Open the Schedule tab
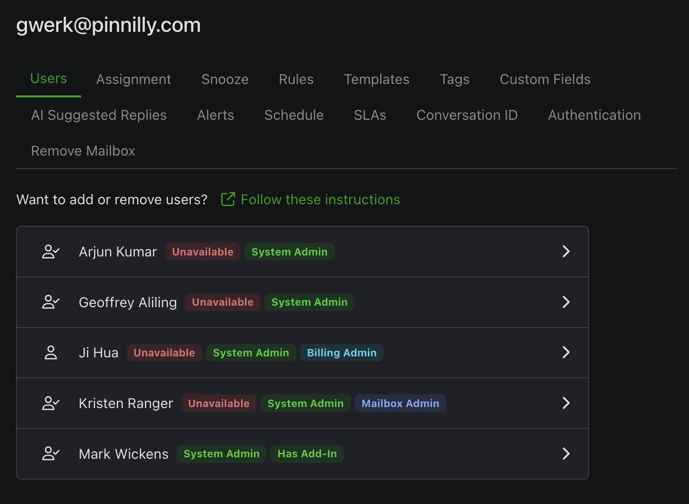This screenshot has width=689, height=504. pos(294,115)
